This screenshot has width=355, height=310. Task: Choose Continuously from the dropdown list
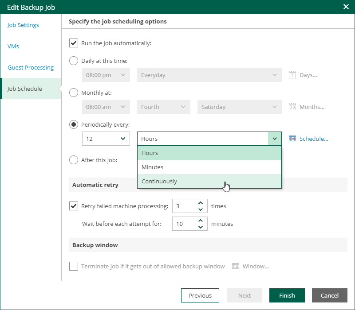tap(159, 181)
